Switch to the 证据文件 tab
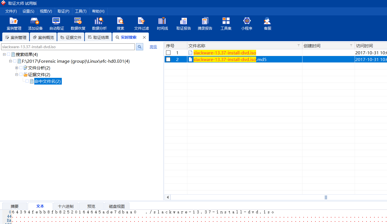Screen dimensions: 387x224 (x=71, y=37)
